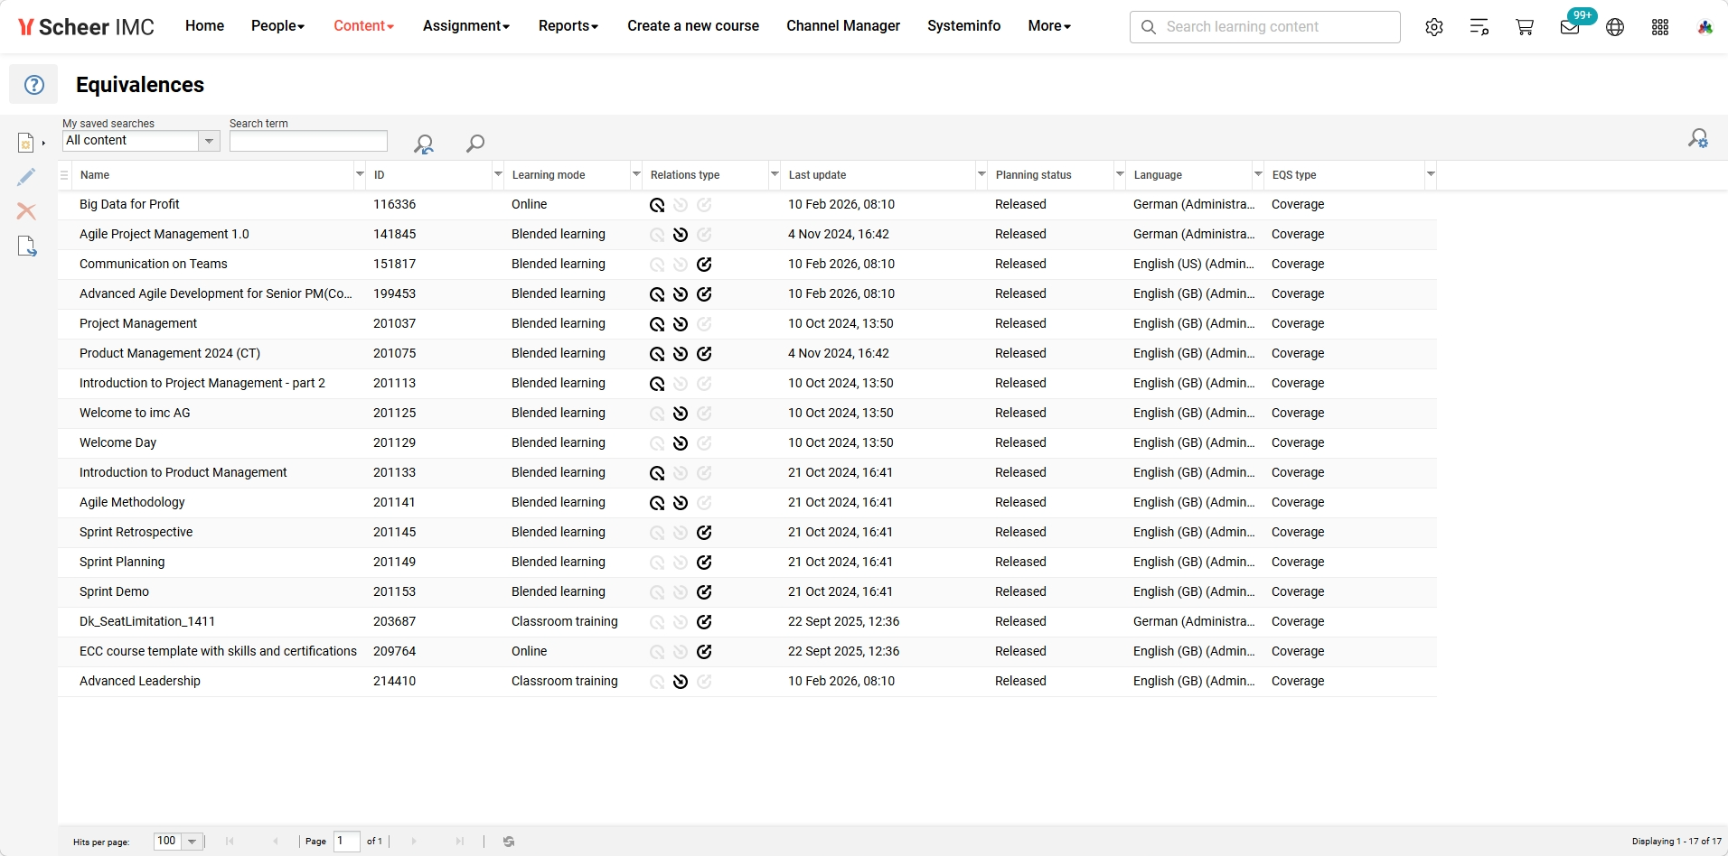Select the Sprint Planning row
This screenshot has width=1728, height=856.
pos(747,563)
